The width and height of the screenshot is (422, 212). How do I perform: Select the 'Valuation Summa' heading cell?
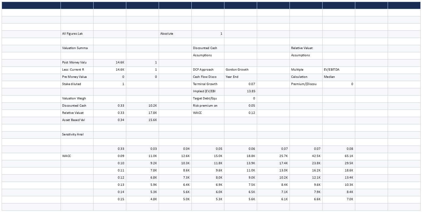[77, 48]
